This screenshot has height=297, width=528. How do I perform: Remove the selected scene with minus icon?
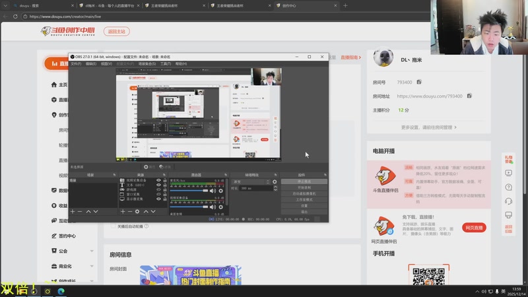point(80,211)
